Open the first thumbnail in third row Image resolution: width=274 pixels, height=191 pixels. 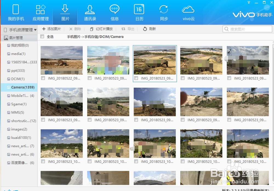click(62, 143)
